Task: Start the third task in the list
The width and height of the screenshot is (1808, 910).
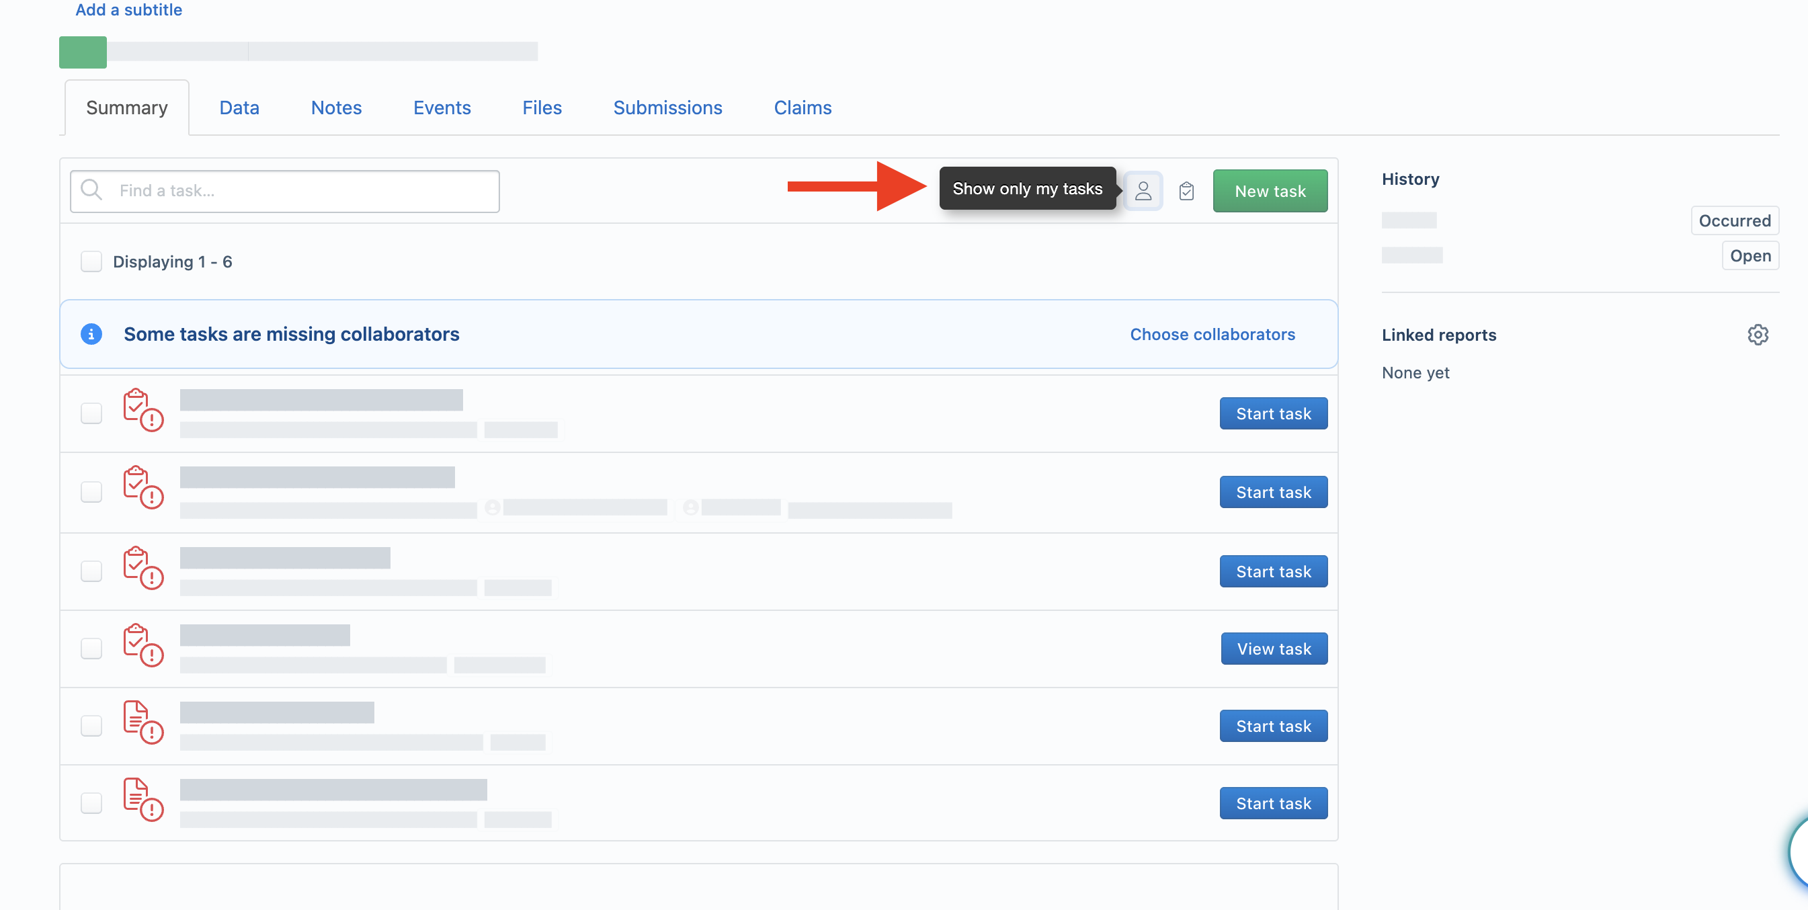Action: 1273,571
